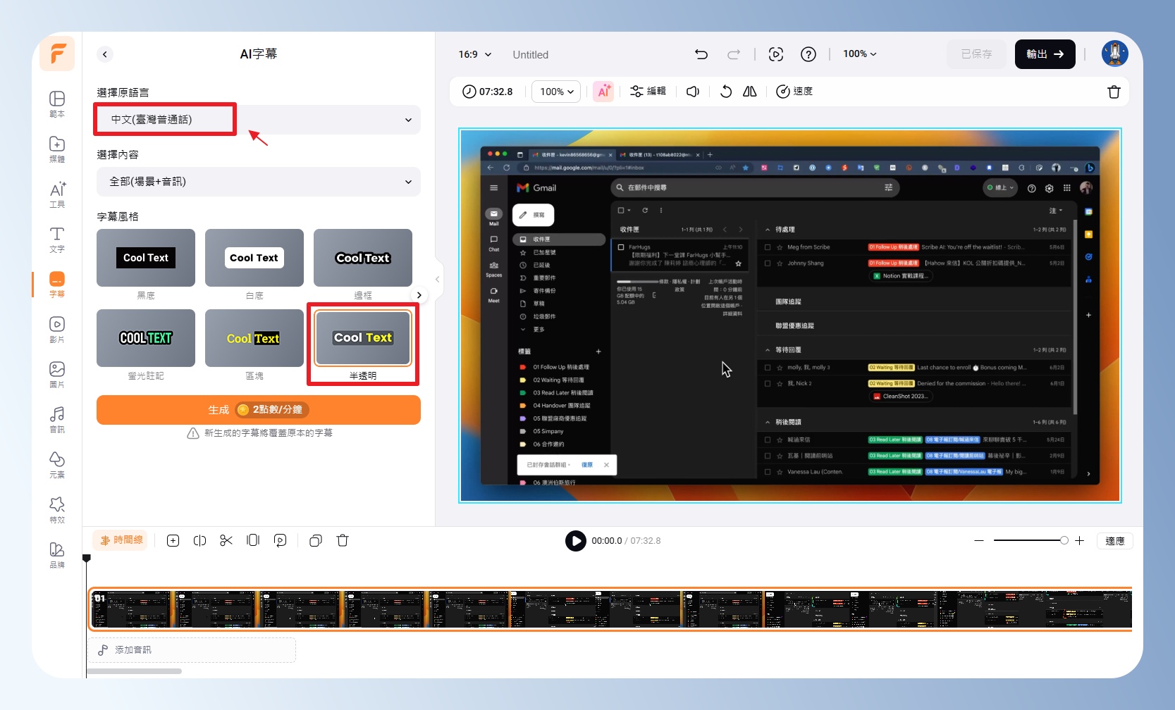Click the scissors cut icon in timeline toolbar
The height and width of the screenshot is (710, 1175).
[226, 540]
